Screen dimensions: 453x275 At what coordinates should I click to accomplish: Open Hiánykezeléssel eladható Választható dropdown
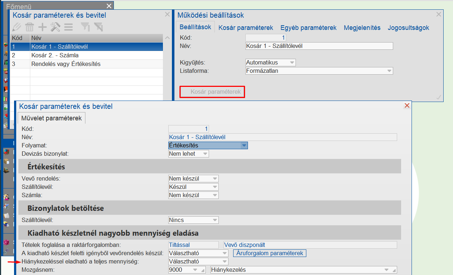(x=198, y=262)
